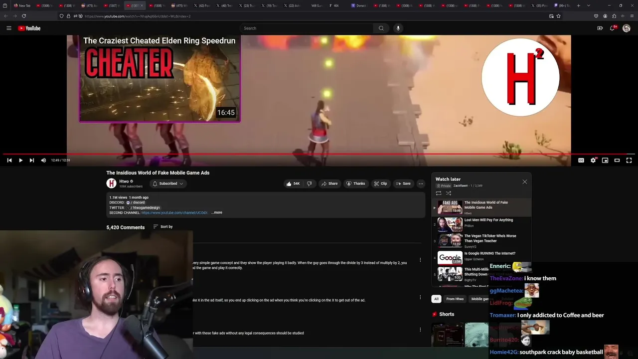This screenshot has width=638, height=359.
Task: Open the YouTube guide hamburger menu
Action: coord(8,28)
